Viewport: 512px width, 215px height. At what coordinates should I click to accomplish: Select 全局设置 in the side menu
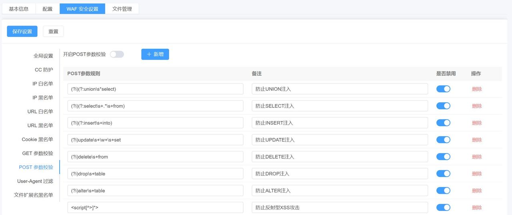(x=43, y=56)
